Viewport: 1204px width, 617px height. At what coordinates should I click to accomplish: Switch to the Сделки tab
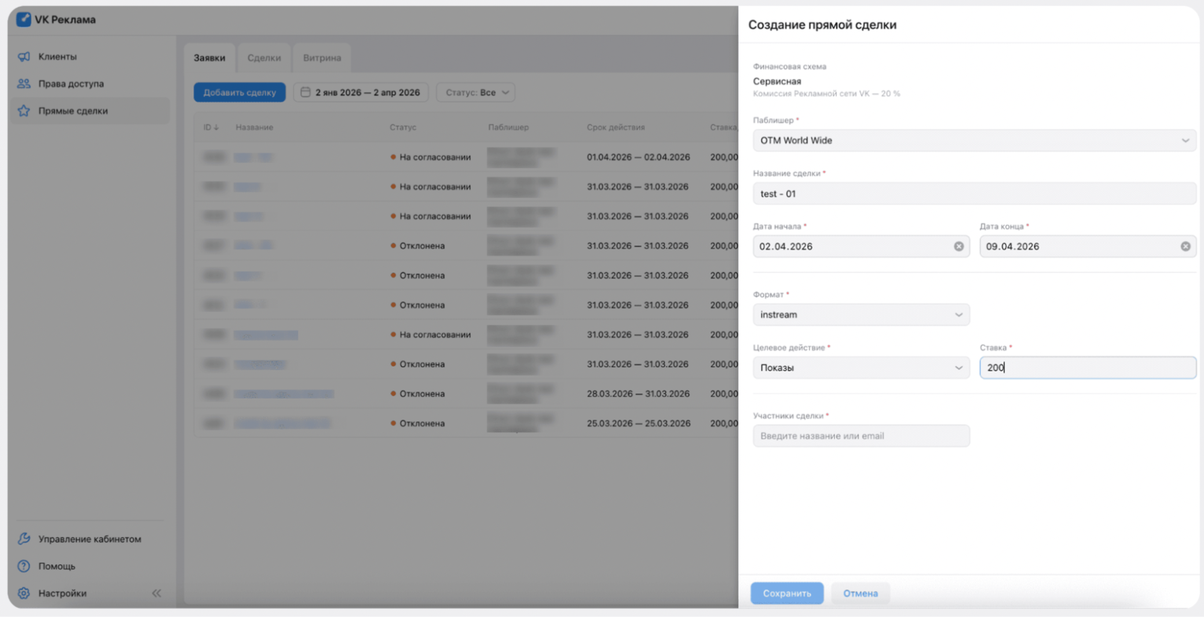click(x=264, y=58)
